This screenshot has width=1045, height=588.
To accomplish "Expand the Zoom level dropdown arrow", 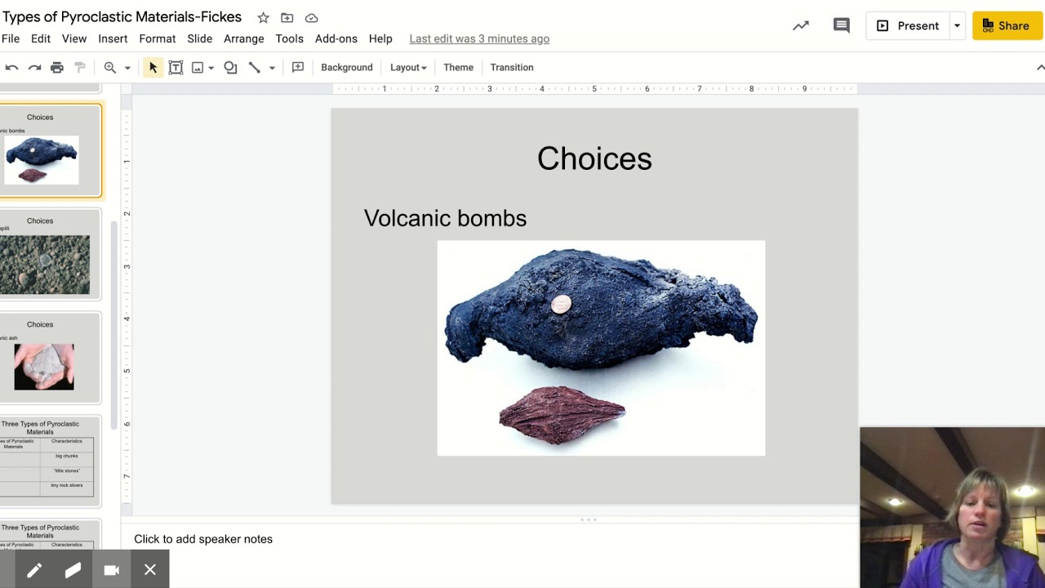I will tap(127, 68).
